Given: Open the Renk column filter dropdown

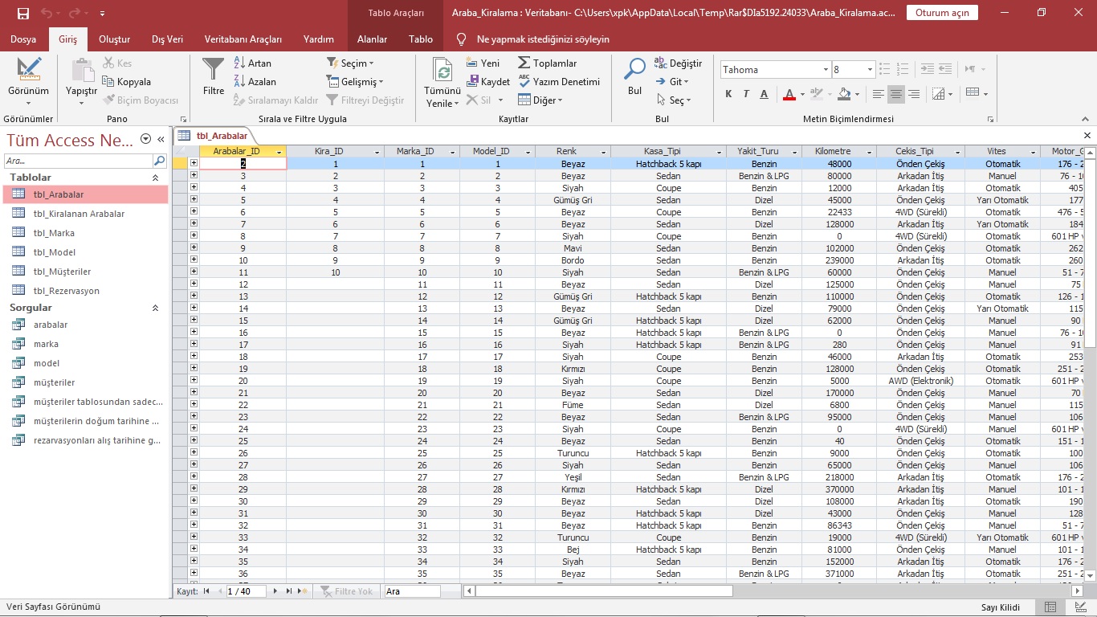Looking at the screenshot, I should [x=605, y=152].
